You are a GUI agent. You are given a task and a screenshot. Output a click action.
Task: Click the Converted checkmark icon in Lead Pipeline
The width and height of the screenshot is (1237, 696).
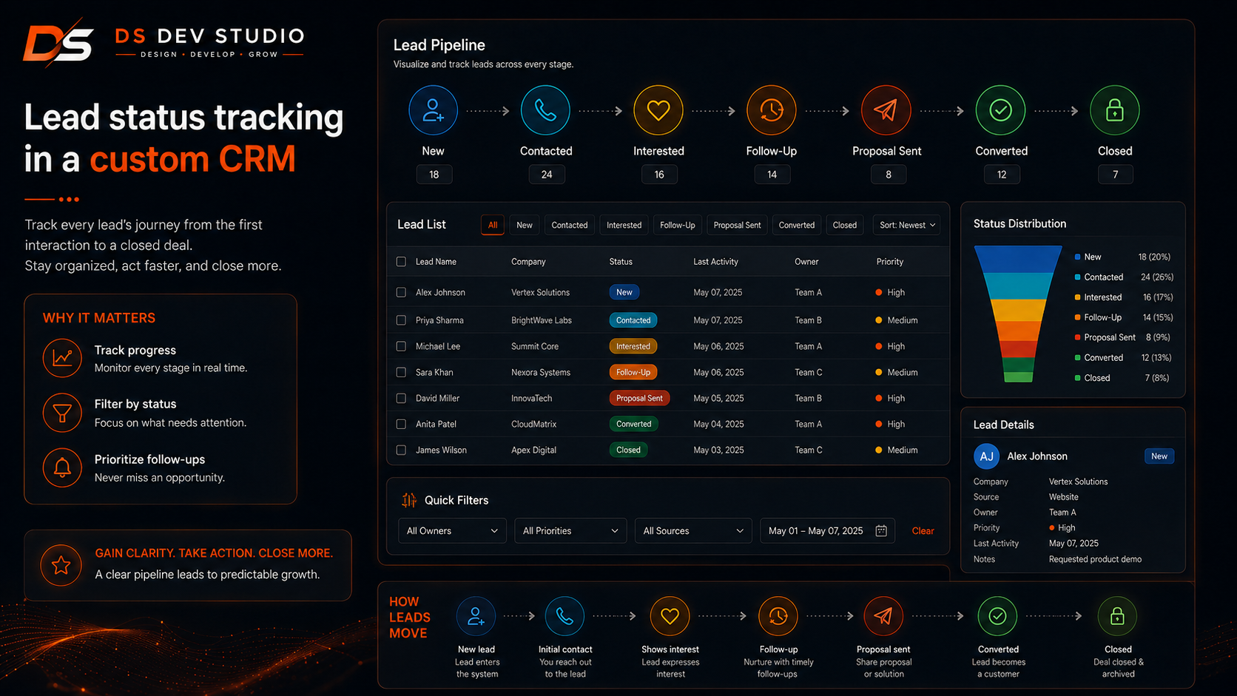pyautogui.click(x=1001, y=110)
